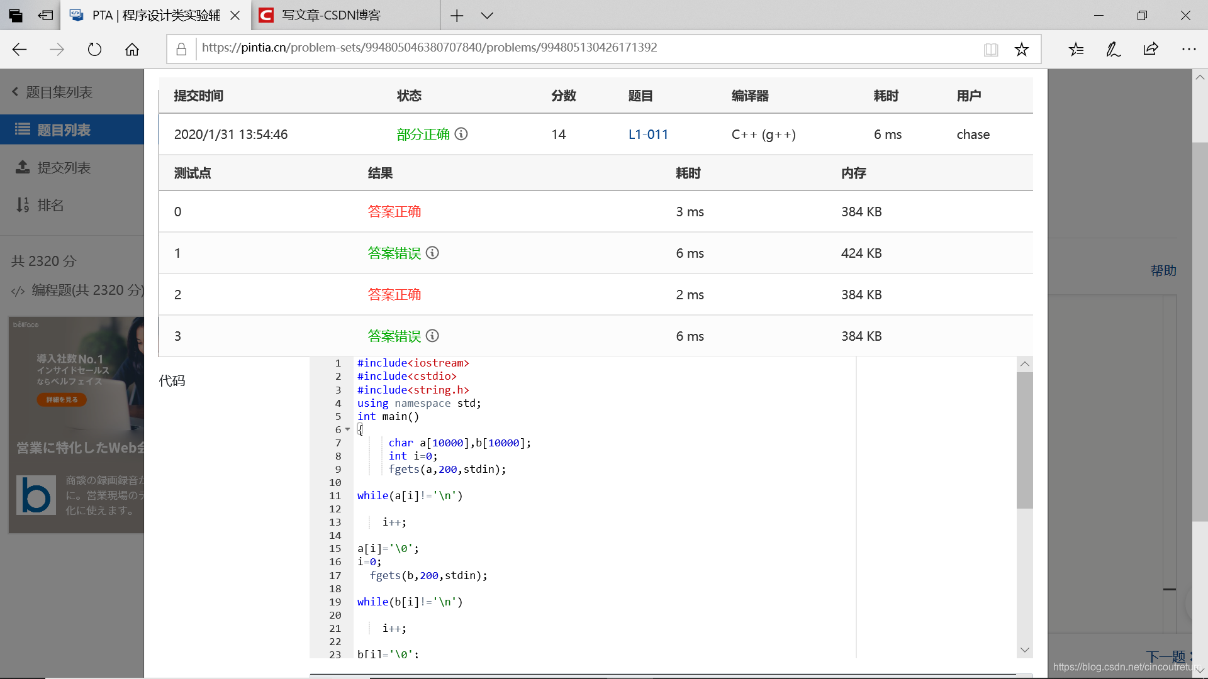This screenshot has height=679, width=1208.
Task: Click the browser refresh icon
Action: pyautogui.click(x=94, y=49)
